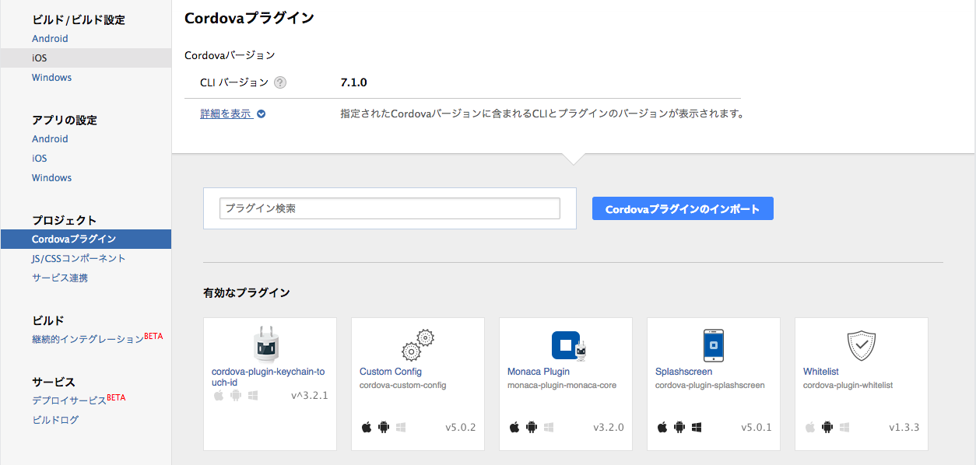Click the cordova-plugin-splashscreen package name
This screenshot has height=465, width=976.
[710, 385]
